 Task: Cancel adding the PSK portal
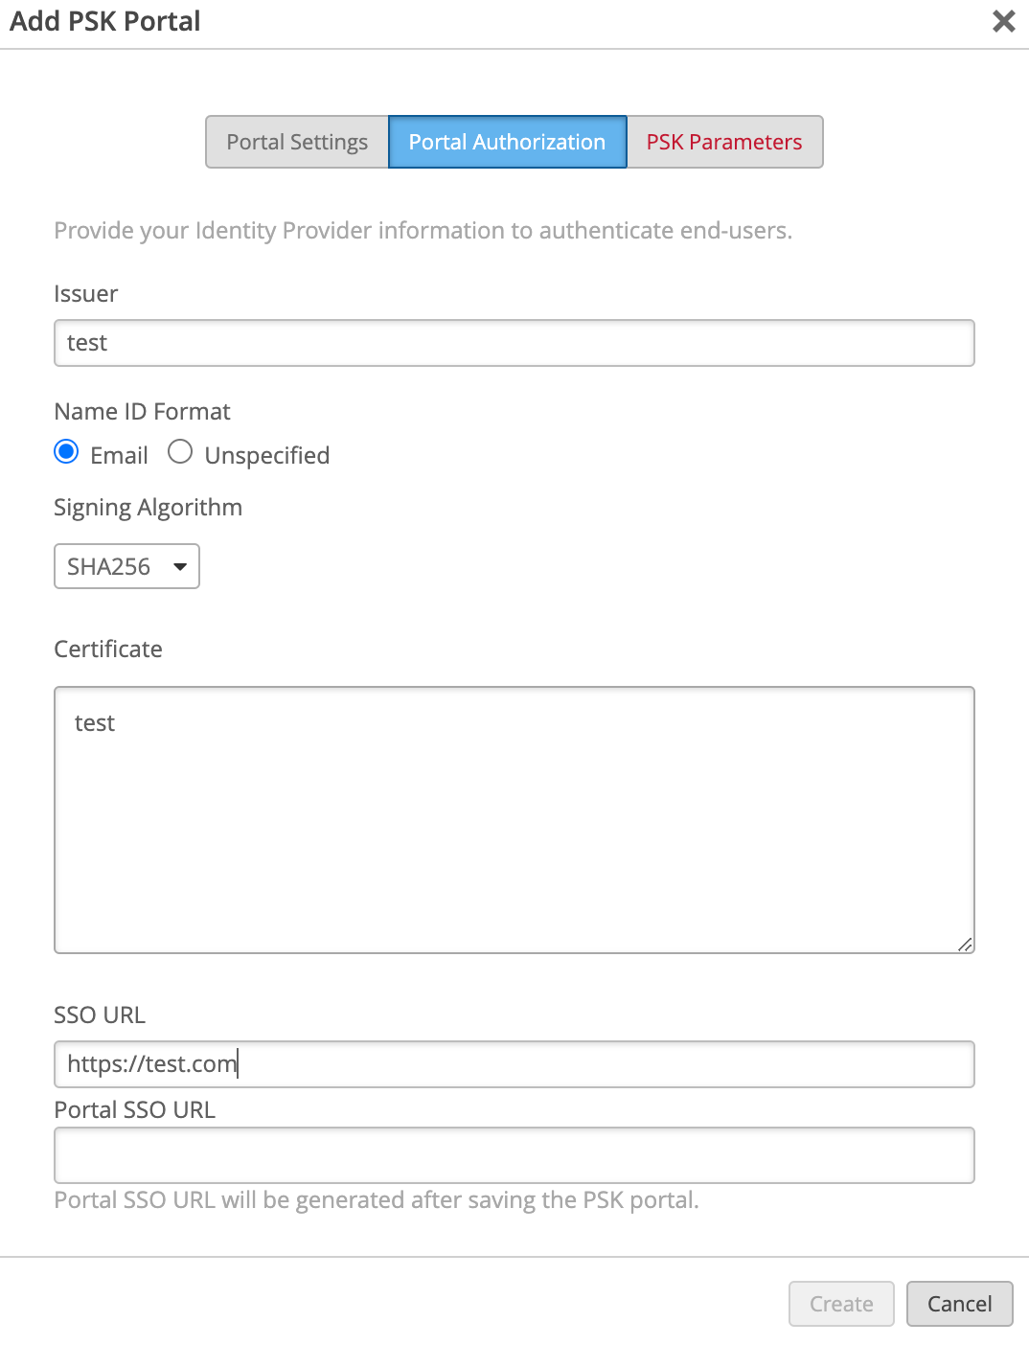[959, 1304]
